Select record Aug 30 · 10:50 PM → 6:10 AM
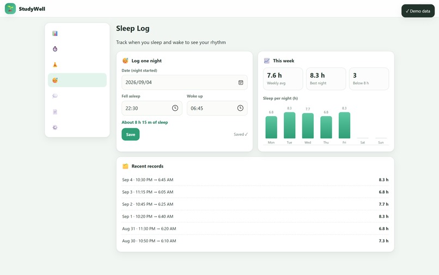The height and width of the screenshot is (275, 439). pos(255,241)
